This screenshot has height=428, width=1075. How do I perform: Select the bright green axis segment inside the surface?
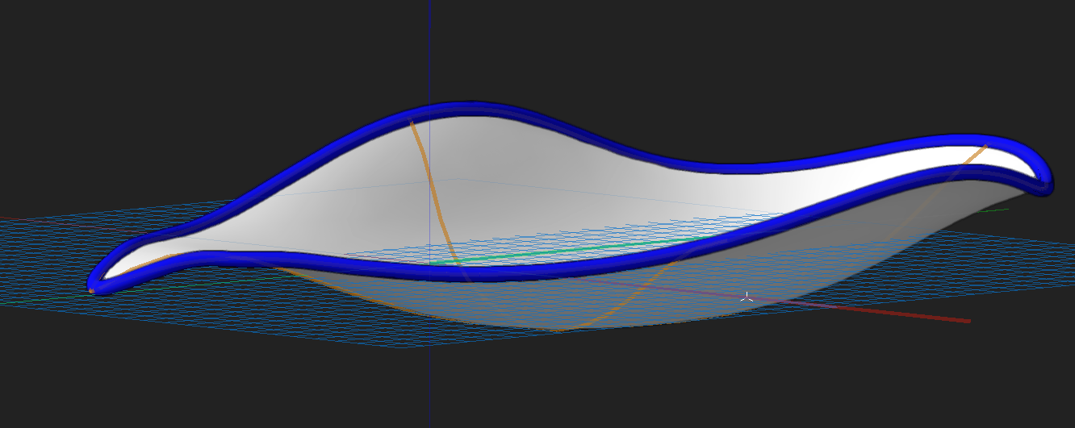565,250
